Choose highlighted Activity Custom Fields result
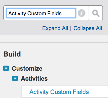 (59, 92)
